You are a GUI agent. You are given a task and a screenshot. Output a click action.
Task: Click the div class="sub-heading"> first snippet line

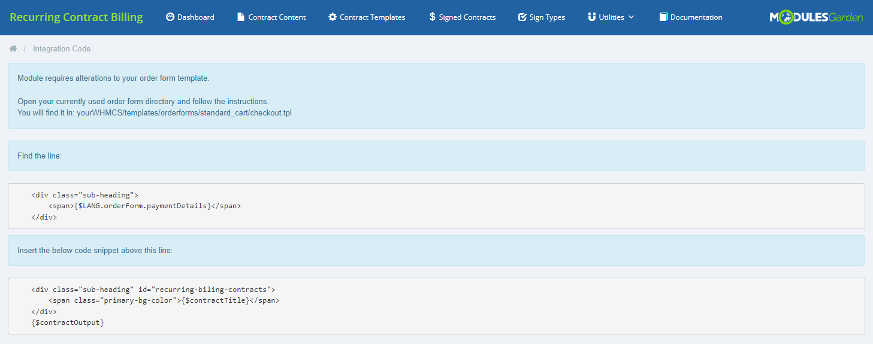(x=84, y=195)
